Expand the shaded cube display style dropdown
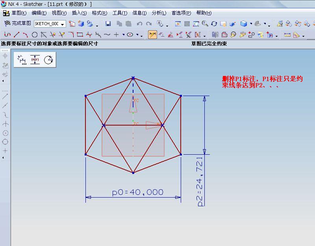 pos(251,24)
